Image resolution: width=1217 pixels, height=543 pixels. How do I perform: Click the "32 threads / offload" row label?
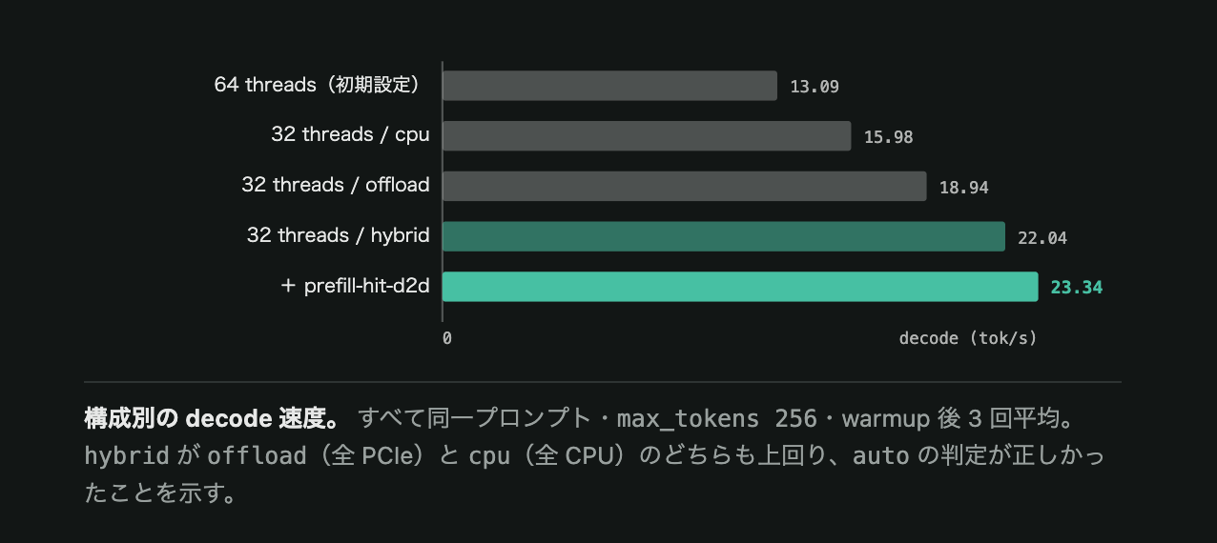pyautogui.click(x=336, y=185)
